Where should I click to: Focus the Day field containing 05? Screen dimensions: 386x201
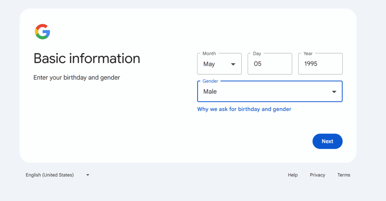tap(270, 64)
